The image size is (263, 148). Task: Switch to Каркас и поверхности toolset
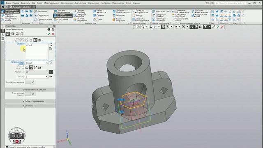pos(9,16)
